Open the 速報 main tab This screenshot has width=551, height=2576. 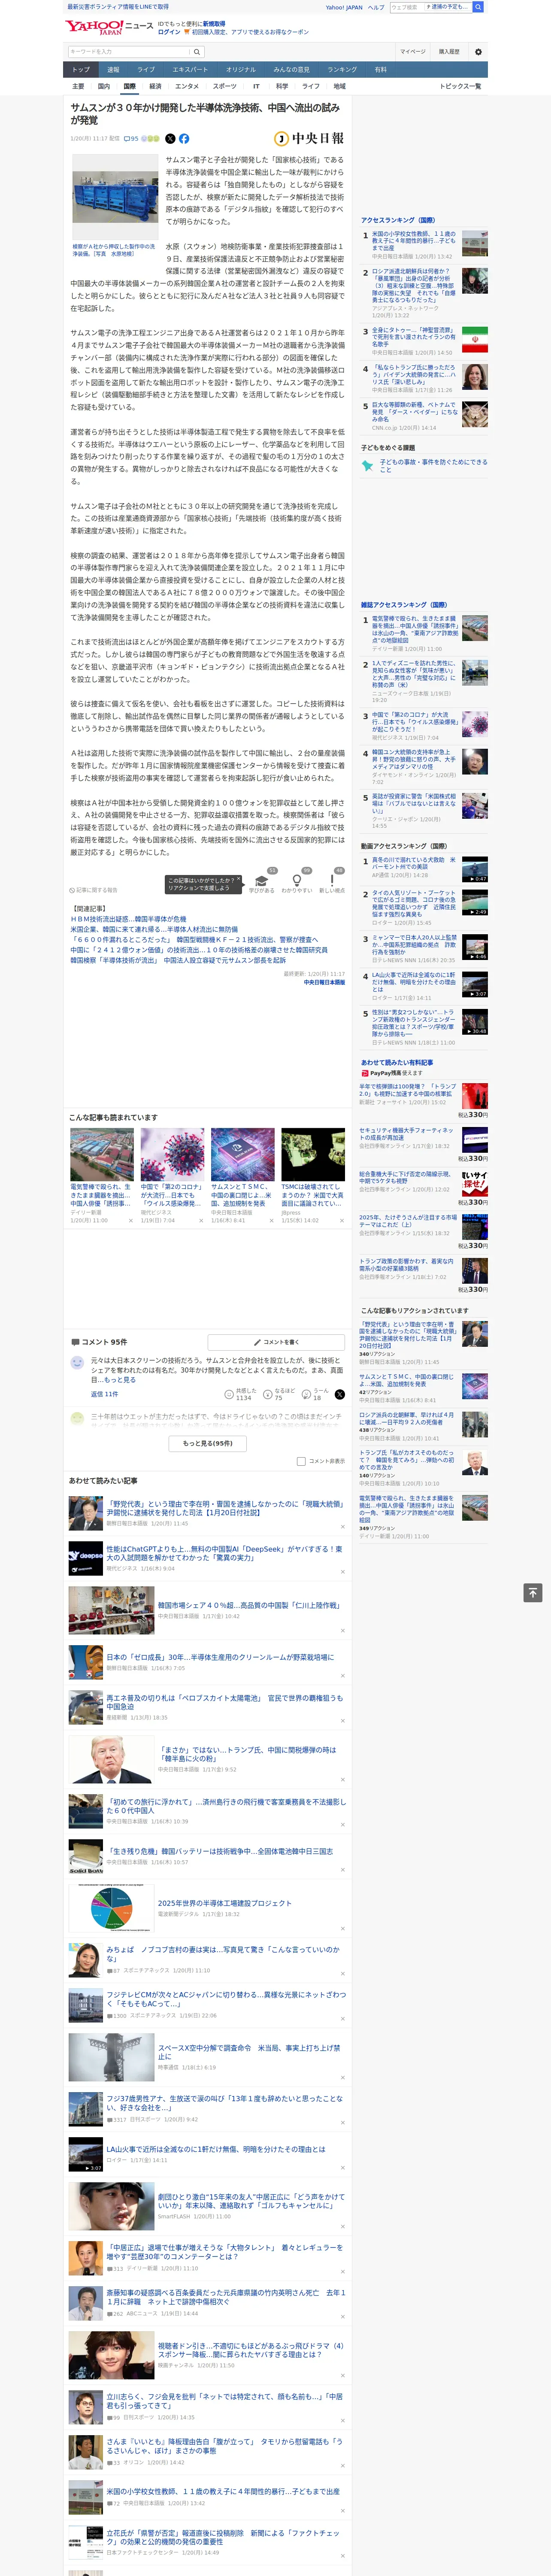pyautogui.click(x=113, y=70)
